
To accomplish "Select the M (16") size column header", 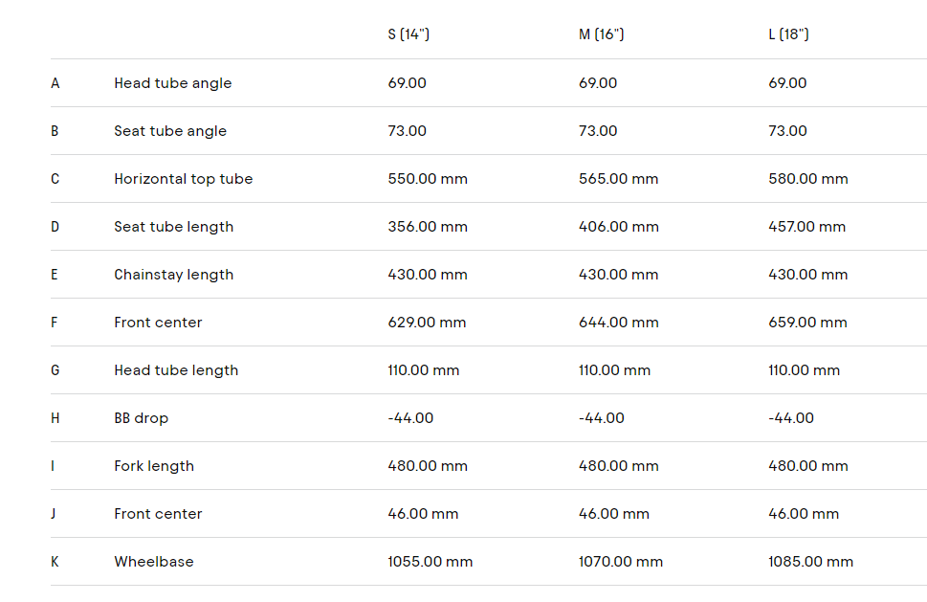I will (601, 34).
